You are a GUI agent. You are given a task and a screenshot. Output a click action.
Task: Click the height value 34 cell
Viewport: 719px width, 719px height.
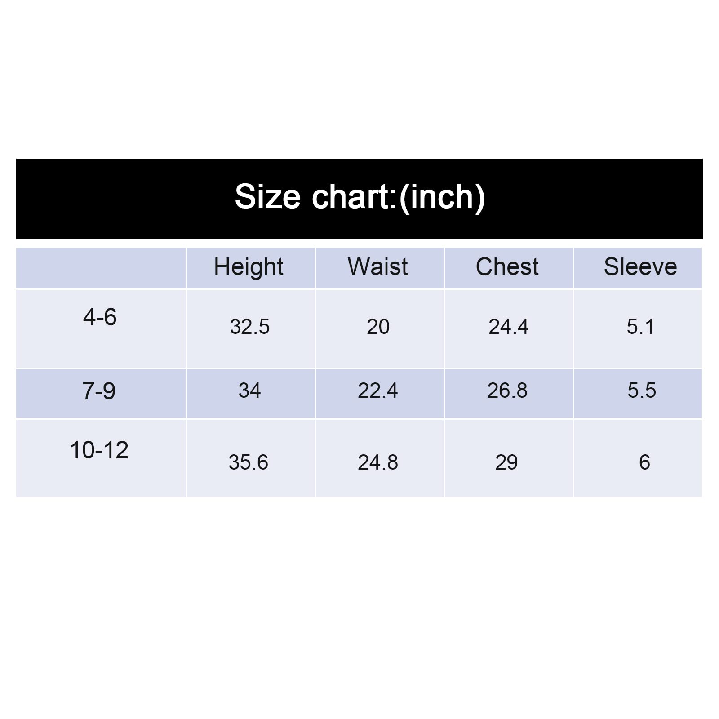tap(249, 391)
